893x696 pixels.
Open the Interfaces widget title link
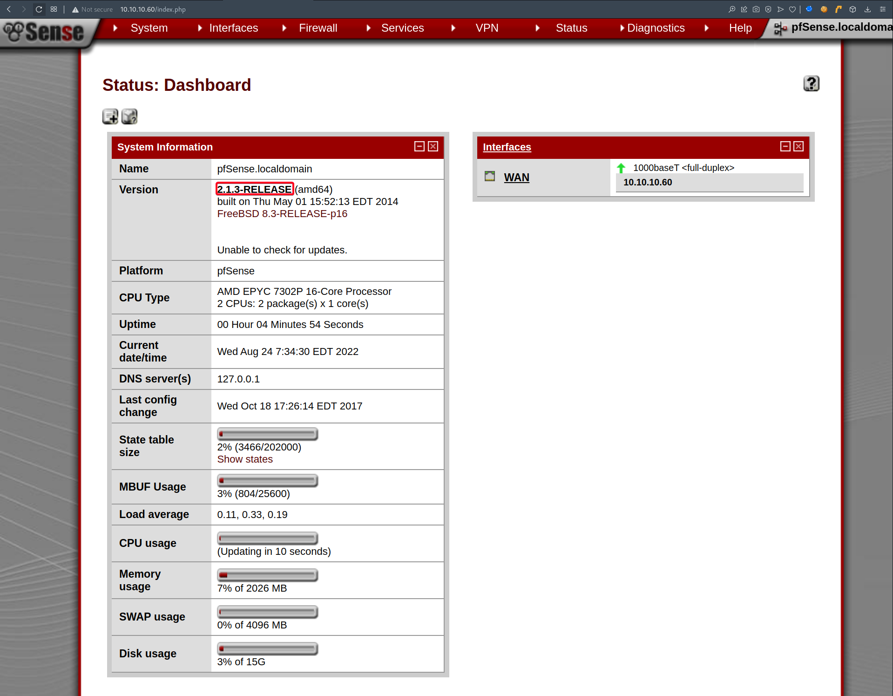pyautogui.click(x=507, y=147)
